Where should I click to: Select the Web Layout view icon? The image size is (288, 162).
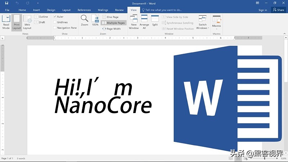(27, 22)
